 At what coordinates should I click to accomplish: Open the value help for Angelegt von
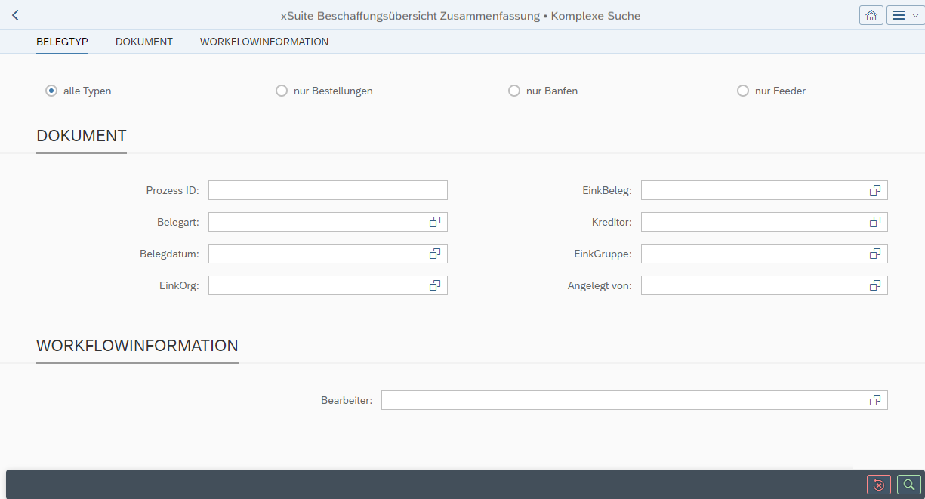(874, 285)
